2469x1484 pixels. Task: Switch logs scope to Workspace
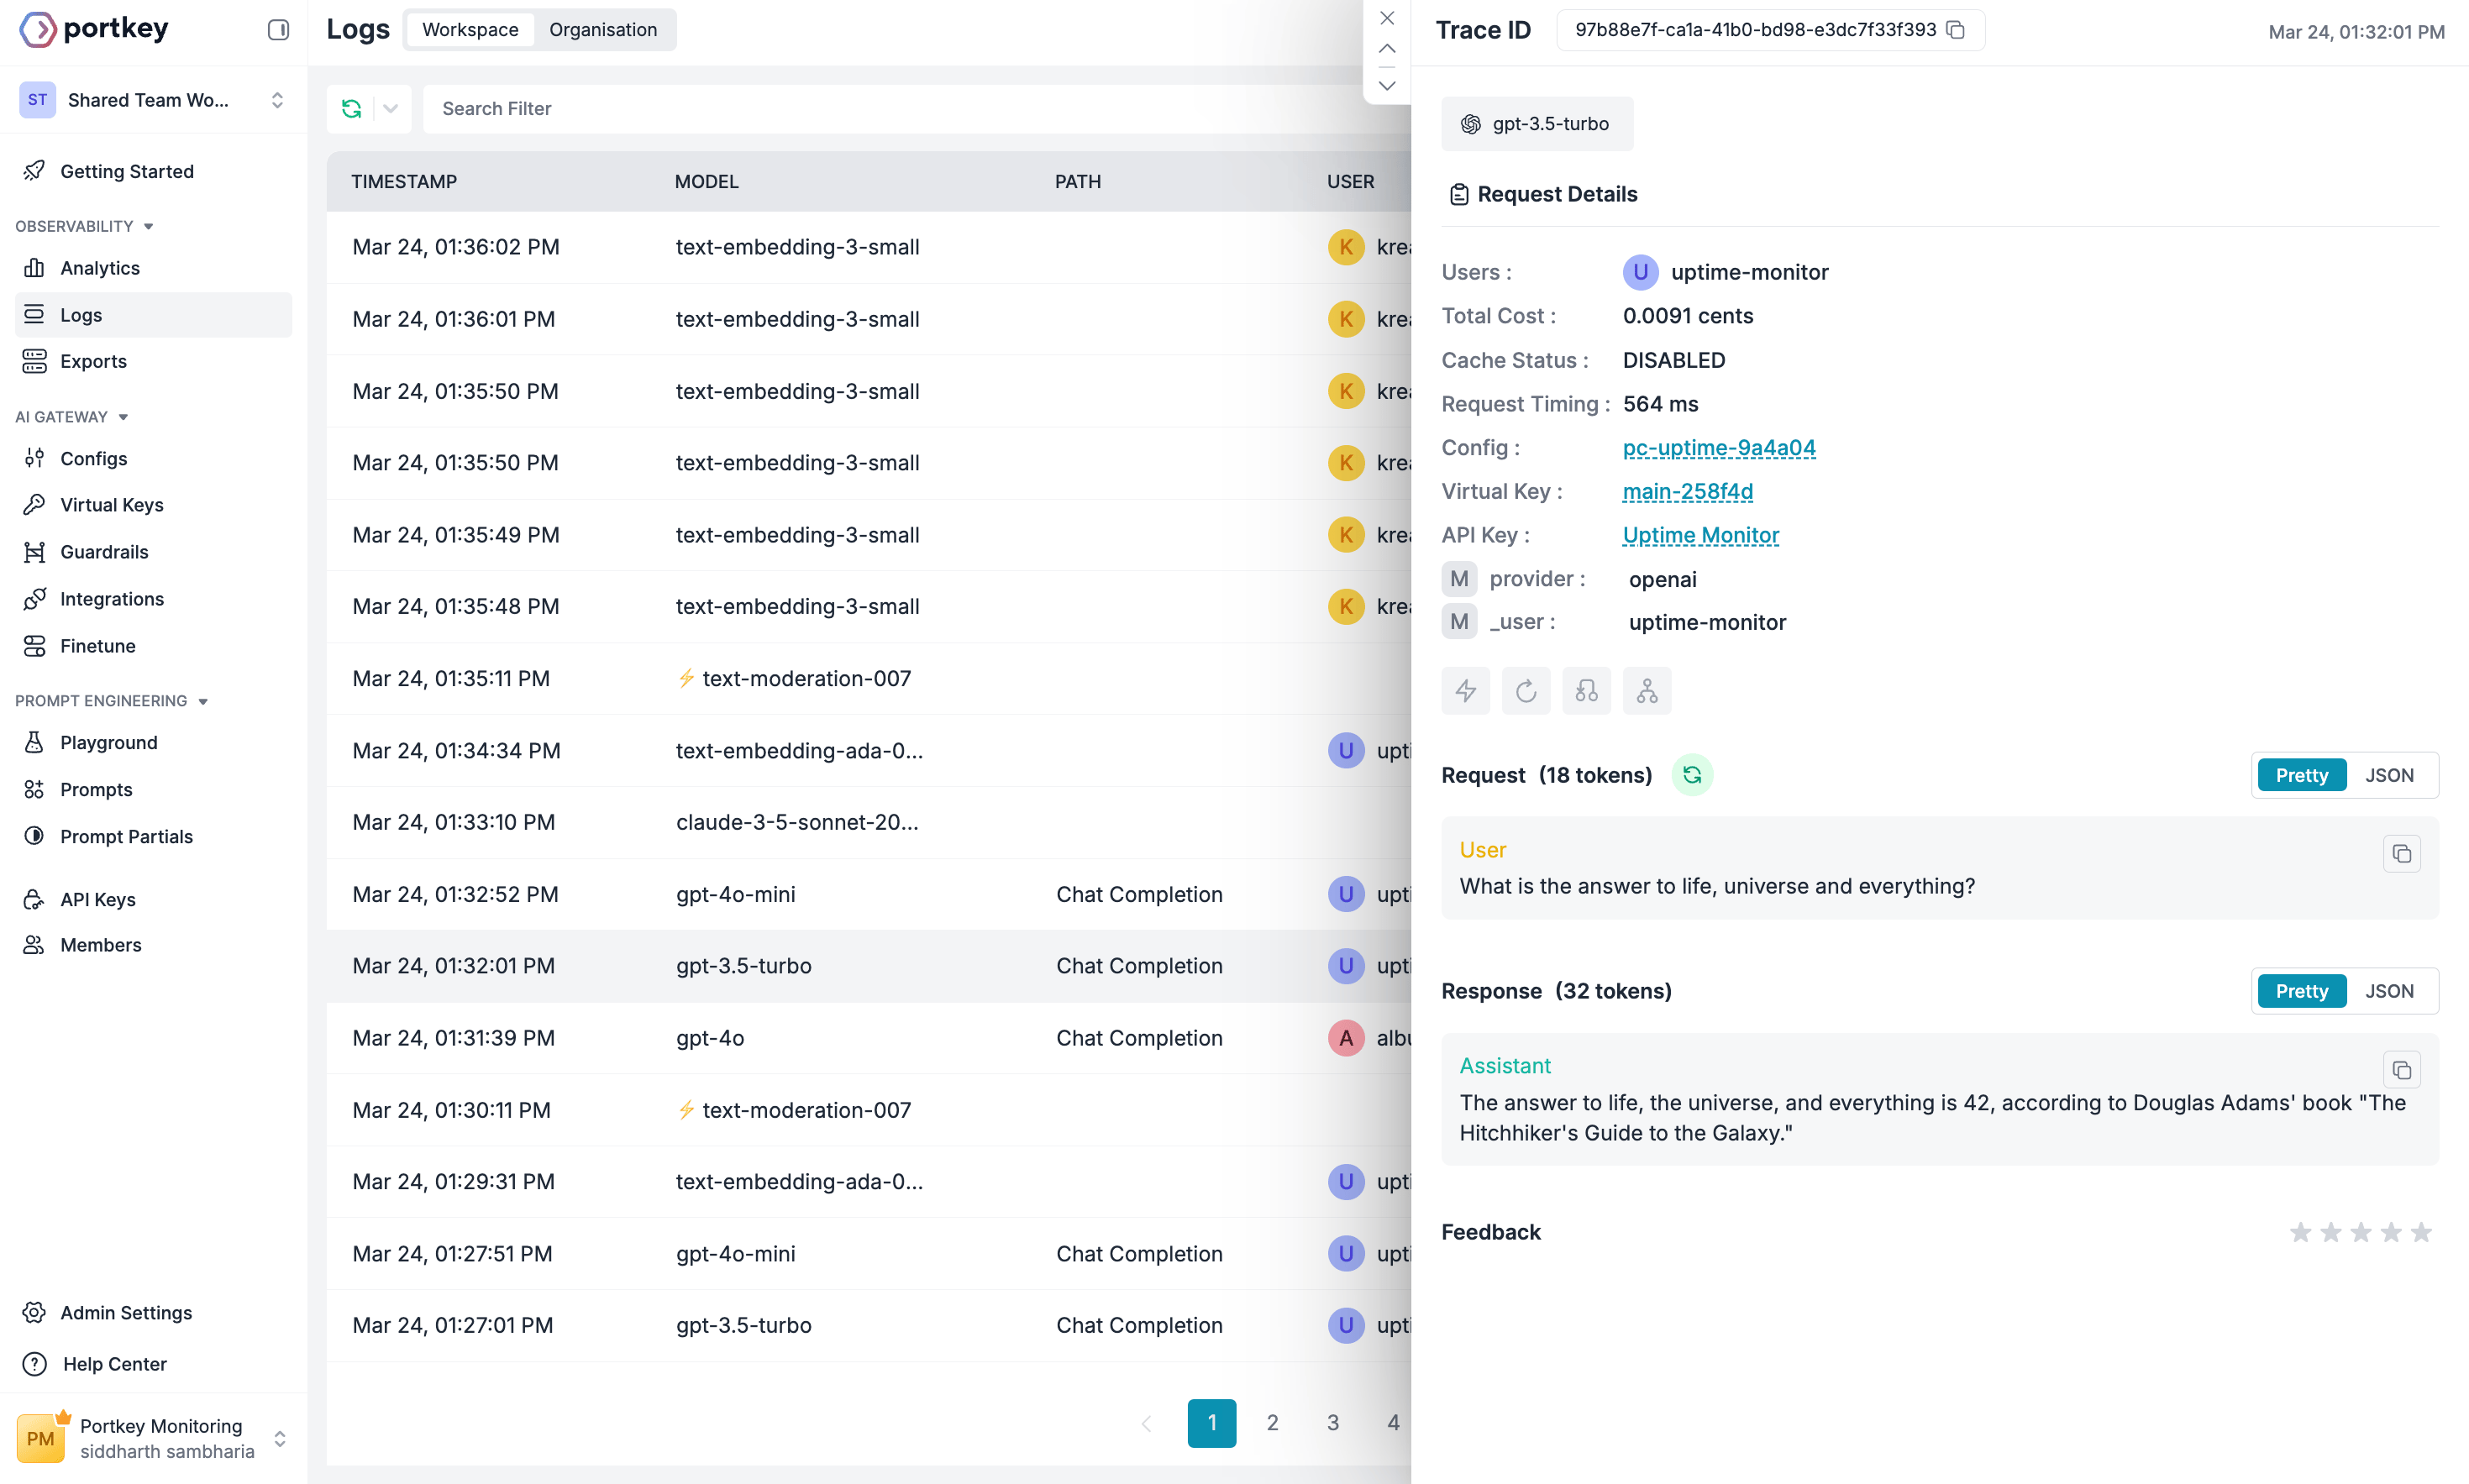tap(470, 30)
